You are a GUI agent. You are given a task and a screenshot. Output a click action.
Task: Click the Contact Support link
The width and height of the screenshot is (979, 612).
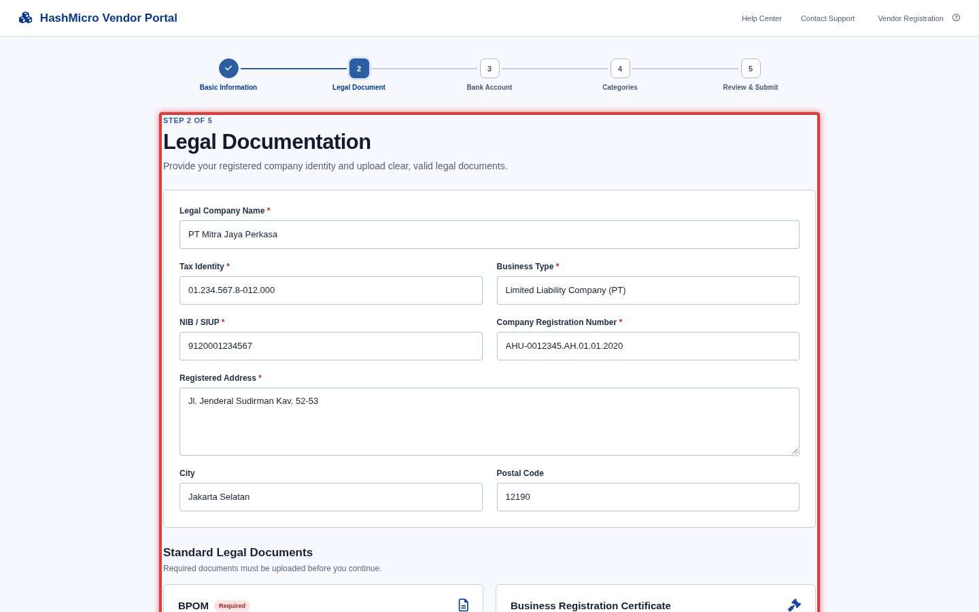[827, 18]
